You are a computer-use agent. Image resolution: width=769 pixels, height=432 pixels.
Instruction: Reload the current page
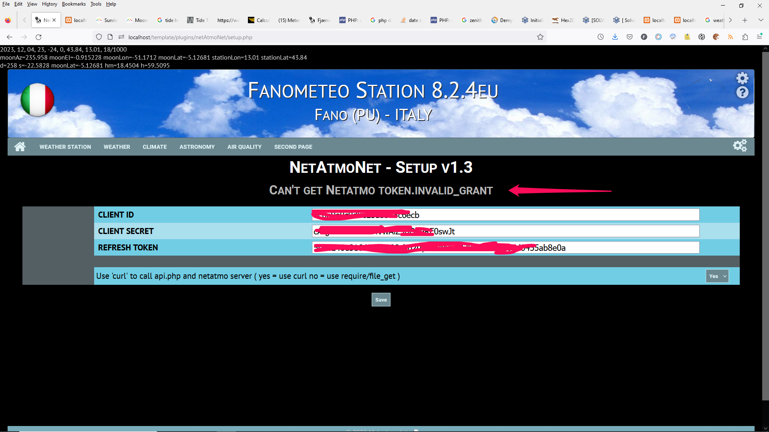click(x=38, y=37)
